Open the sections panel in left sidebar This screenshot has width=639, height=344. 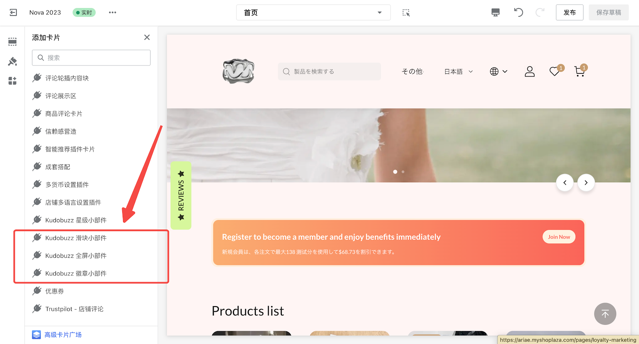tap(12, 42)
